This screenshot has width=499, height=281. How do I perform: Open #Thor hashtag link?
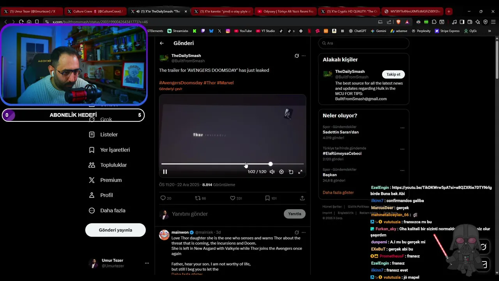(x=210, y=83)
